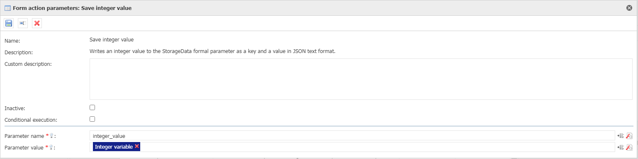638x159 pixels.
Task: Click the hint bulb beside Parameter name
Action: coord(52,136)
